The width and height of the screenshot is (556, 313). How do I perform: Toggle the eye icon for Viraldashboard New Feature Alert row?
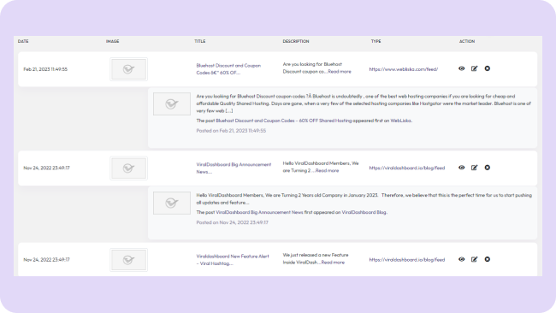pos(461,259)
